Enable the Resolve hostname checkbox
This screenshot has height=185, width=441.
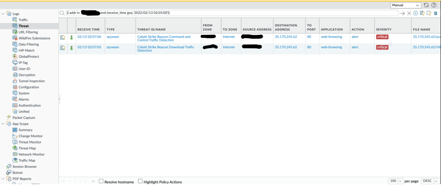tap(101, 181)
